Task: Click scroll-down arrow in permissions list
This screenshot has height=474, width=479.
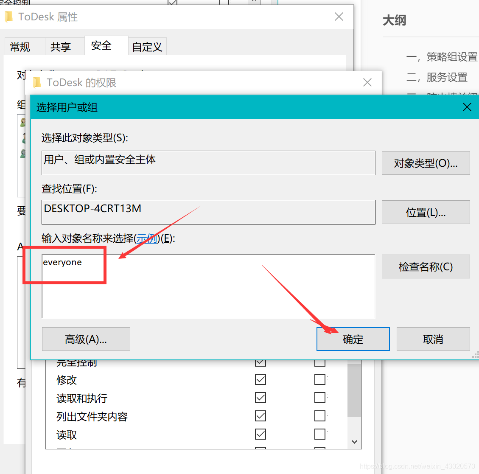Action: tap(354, 442)
